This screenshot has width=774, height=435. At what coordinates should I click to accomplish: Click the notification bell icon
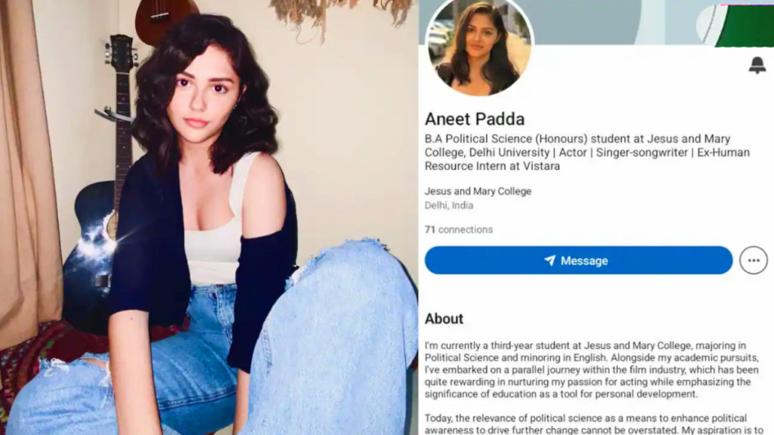point(757,65)
